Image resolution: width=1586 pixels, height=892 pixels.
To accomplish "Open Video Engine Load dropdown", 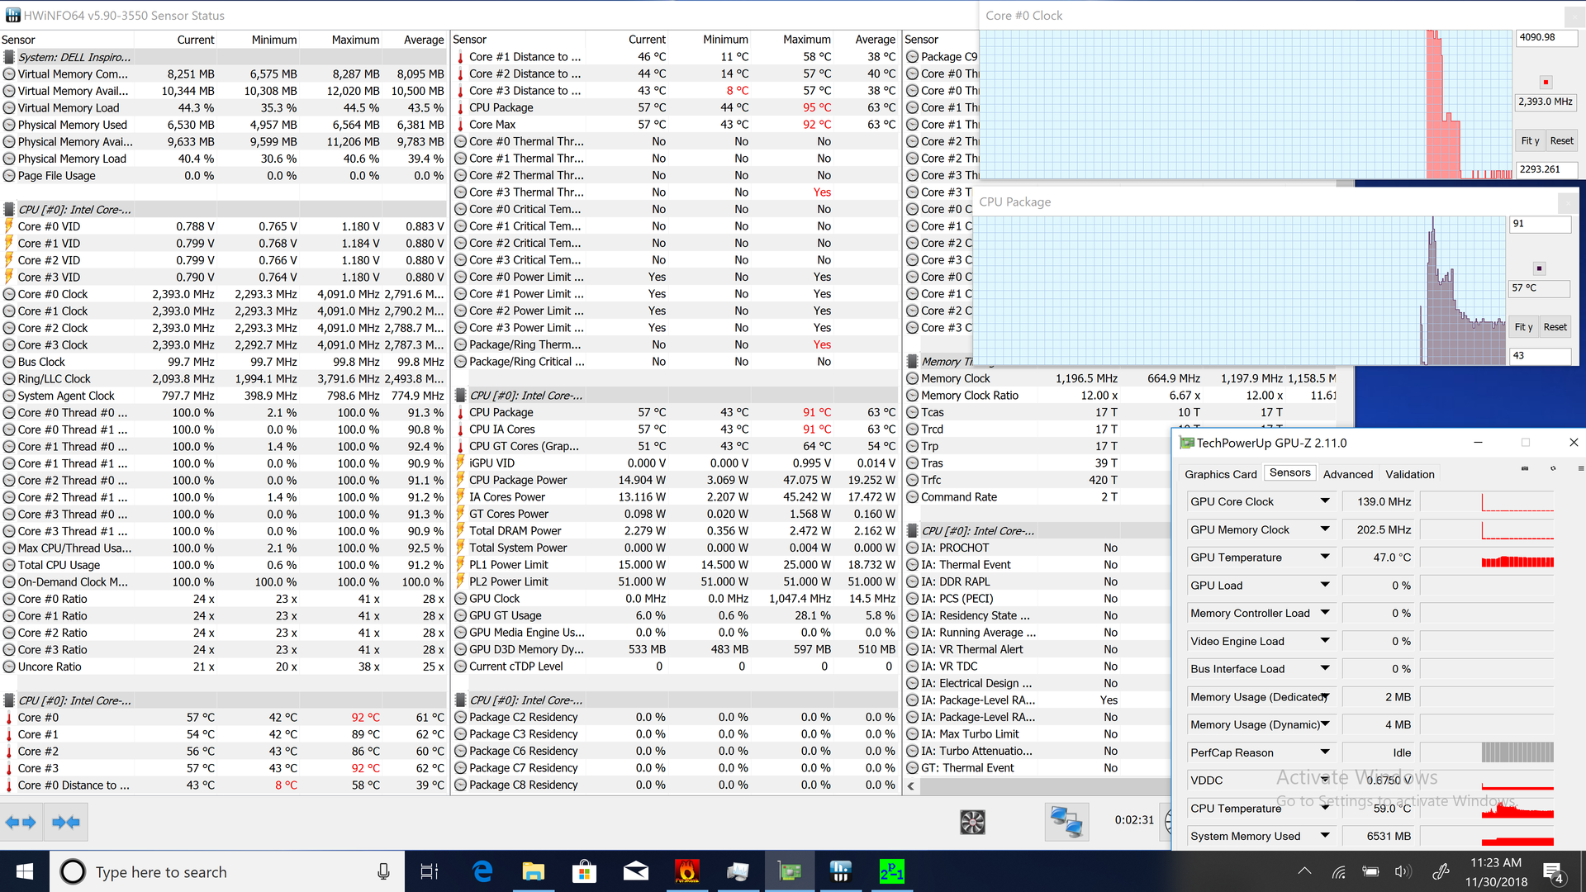I will [1325, 641].
